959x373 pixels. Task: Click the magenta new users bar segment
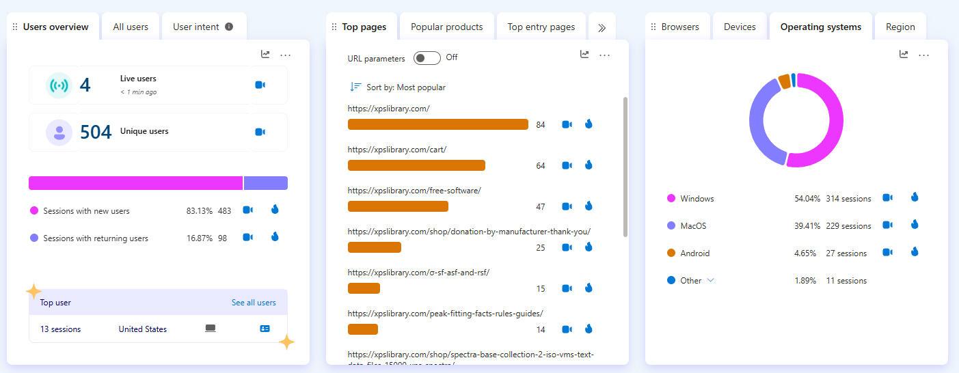(x=135, y=183)
